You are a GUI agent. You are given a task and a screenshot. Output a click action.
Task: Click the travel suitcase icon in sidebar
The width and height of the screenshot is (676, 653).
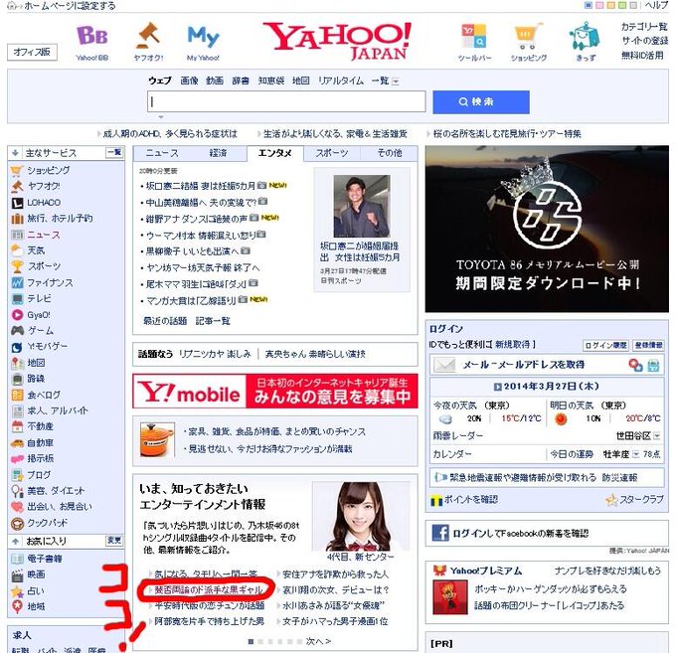tap(17, 219)
